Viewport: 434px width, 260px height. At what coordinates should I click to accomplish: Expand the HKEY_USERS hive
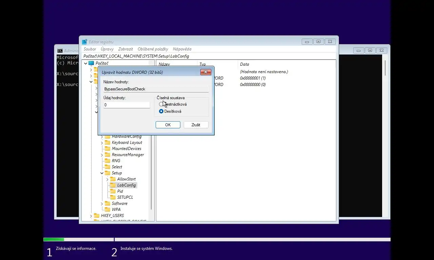click(91, 216)
